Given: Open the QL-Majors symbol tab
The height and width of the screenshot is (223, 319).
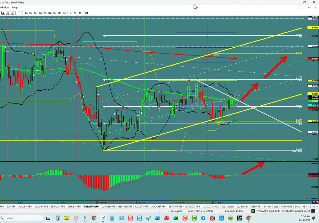Looking at the screenshot, I should pyautogui.click(x=228, y=206).
